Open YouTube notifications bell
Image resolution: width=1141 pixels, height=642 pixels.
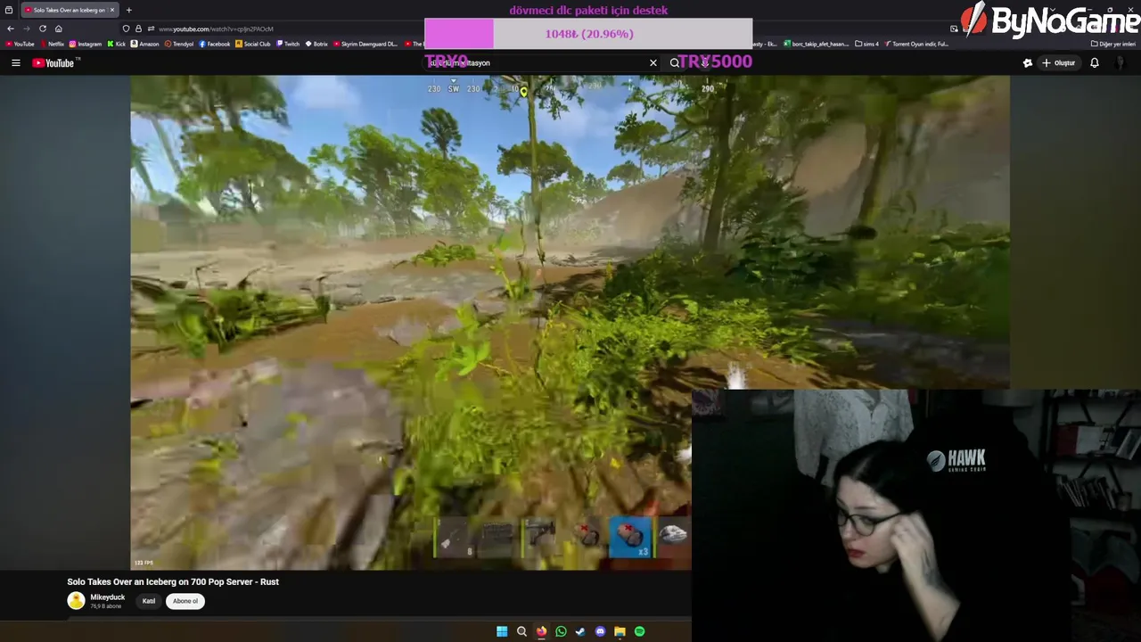(x=1094, y=62)
